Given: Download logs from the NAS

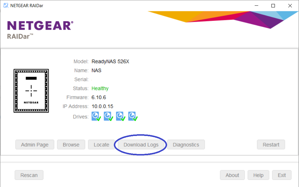Looking at the screenshot, I should tap(141, 145).
